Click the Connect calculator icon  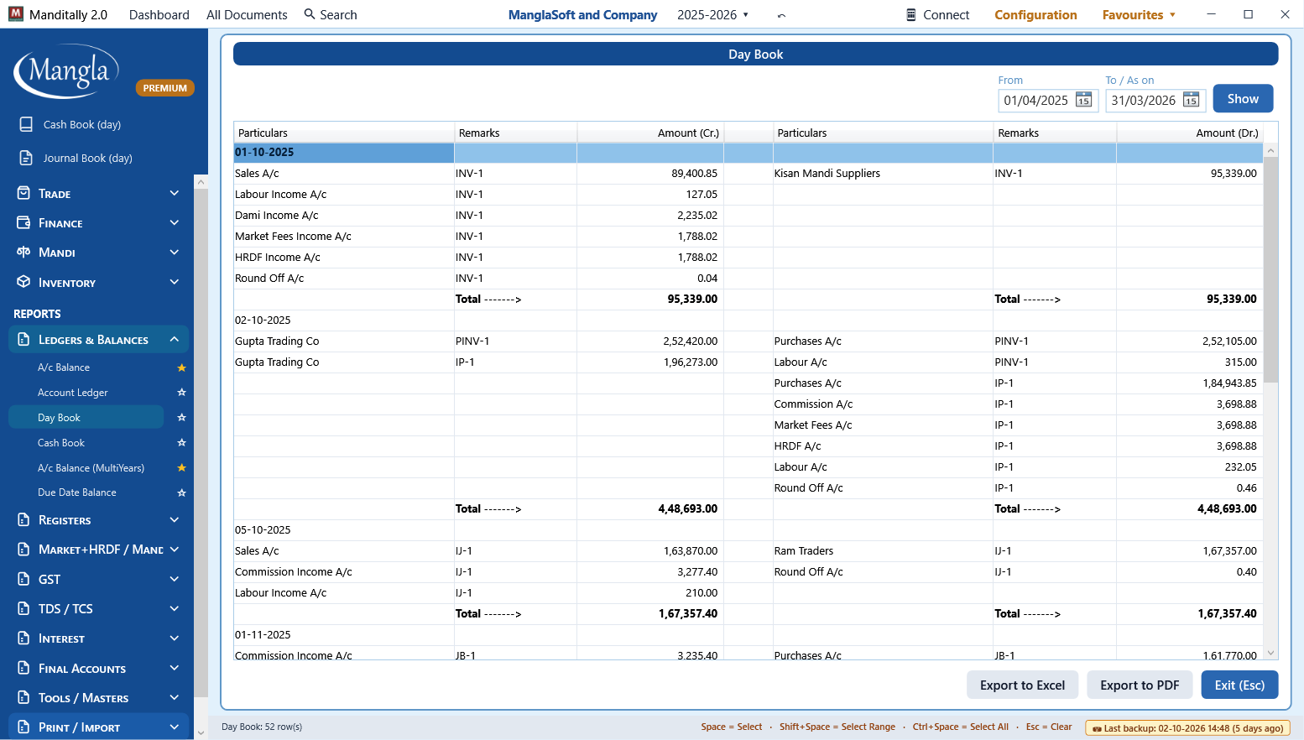click(x=911, y=15)
